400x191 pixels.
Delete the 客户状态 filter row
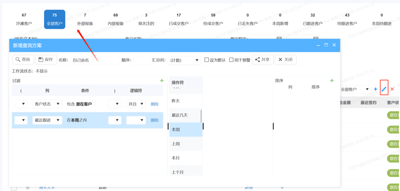point(155,104)
